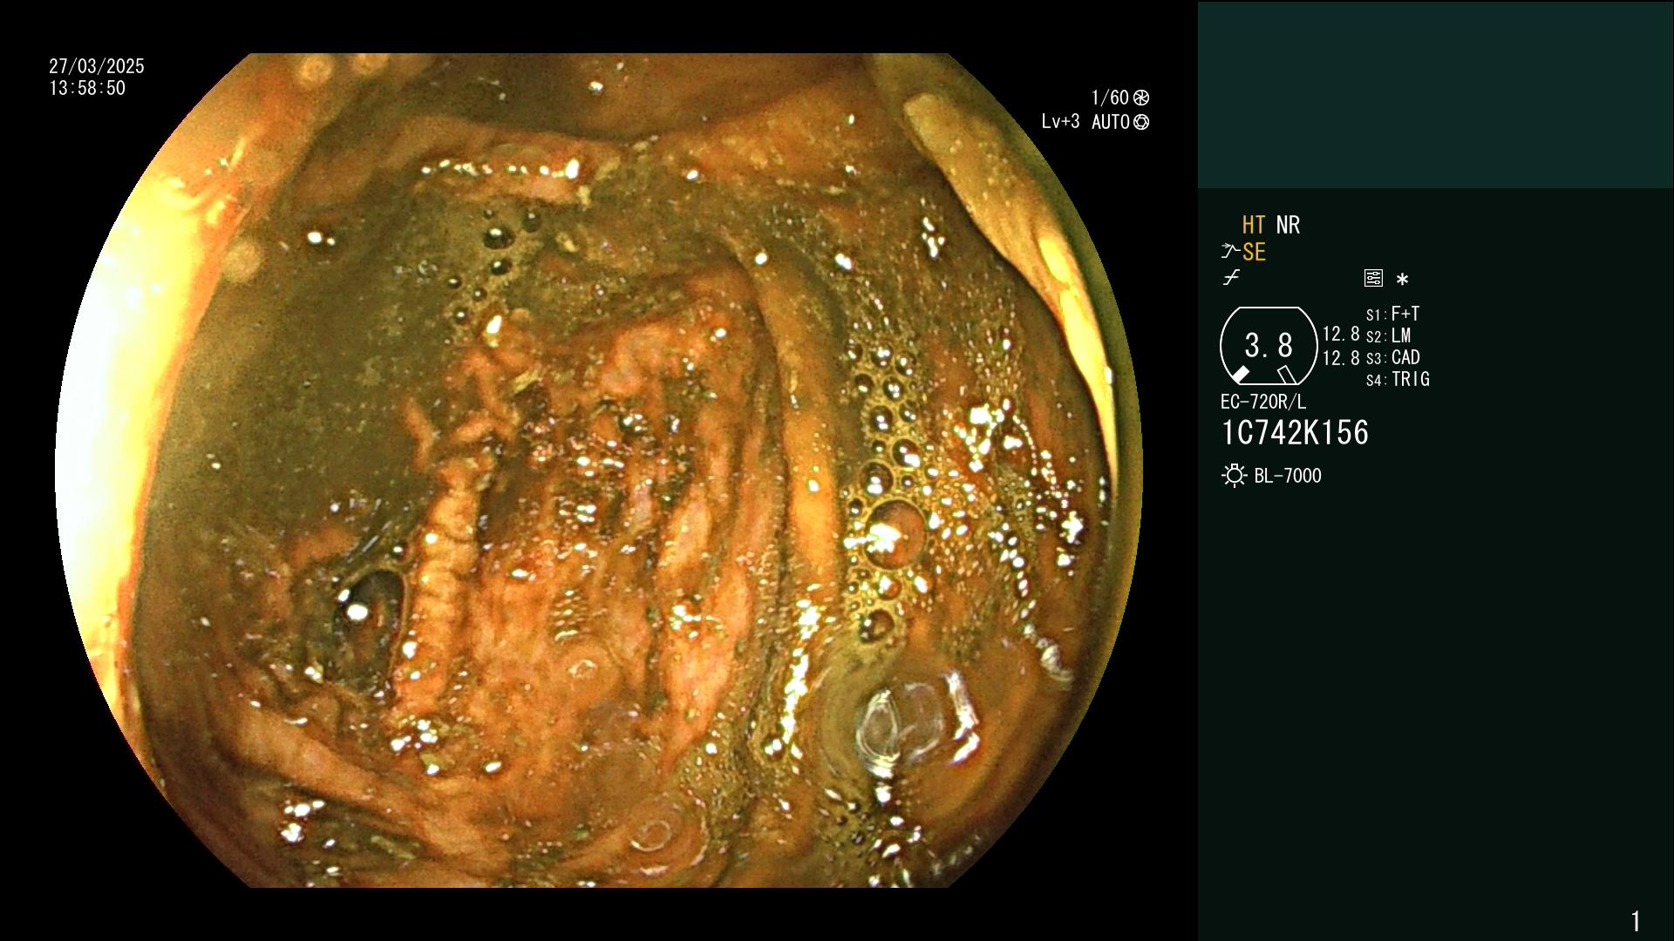Click the settings sliders icon

(1373, 278)
